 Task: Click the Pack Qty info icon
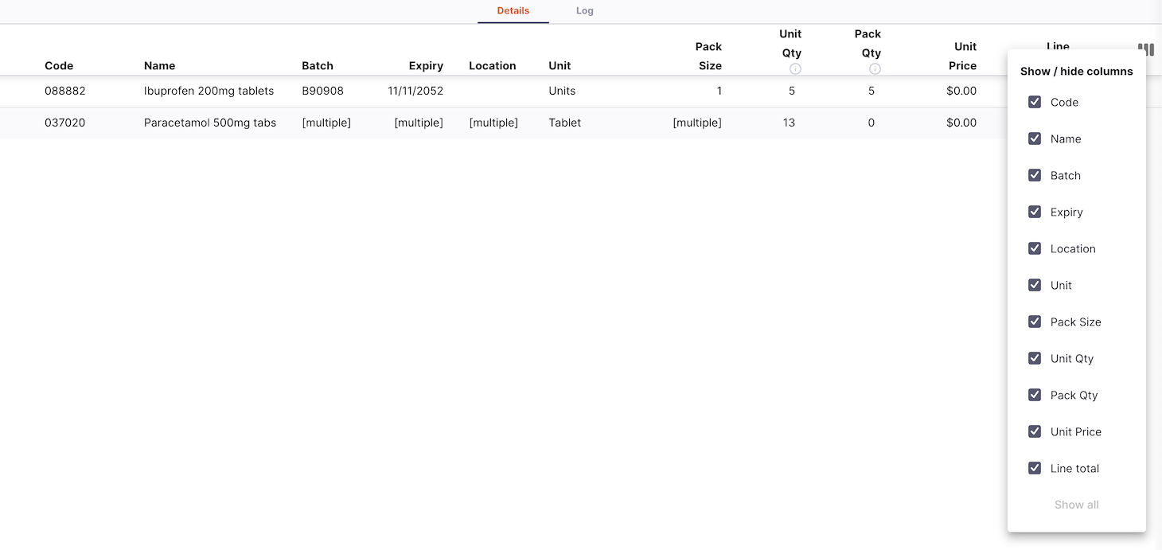(x=875, y=69)
